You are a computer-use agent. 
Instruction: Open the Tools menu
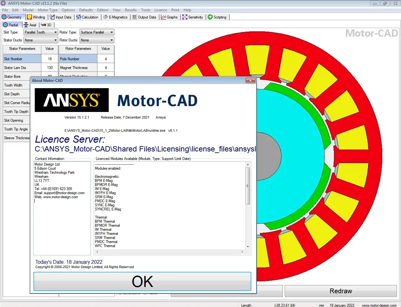[x=145, y=10]
